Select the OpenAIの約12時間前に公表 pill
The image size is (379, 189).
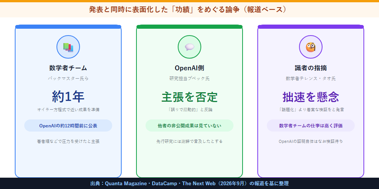[68, 125]
